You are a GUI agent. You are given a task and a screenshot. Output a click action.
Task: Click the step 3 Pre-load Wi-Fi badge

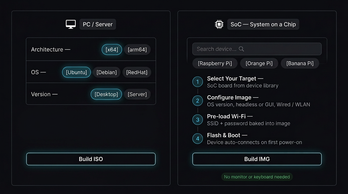click(x=198, y=119)
